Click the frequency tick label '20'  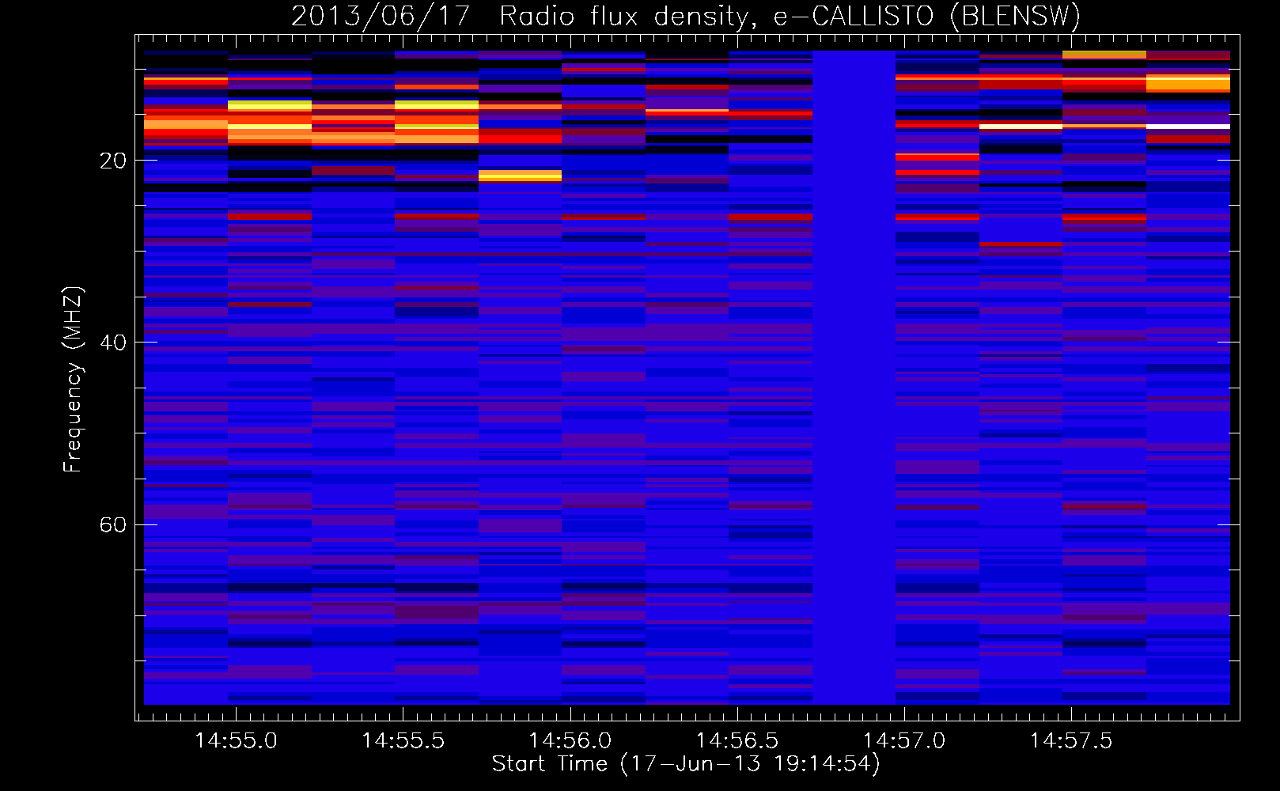tap(113, 161)
